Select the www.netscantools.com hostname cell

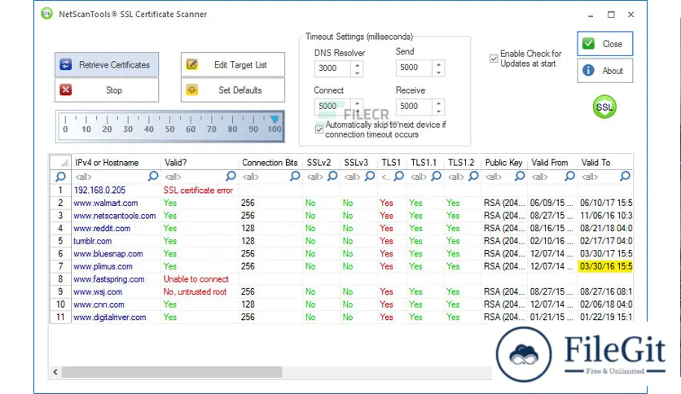click(115, 216)
